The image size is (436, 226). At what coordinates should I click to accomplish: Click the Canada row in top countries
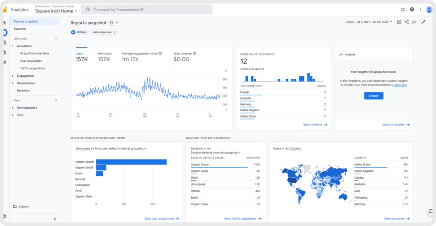pos(283,93)
